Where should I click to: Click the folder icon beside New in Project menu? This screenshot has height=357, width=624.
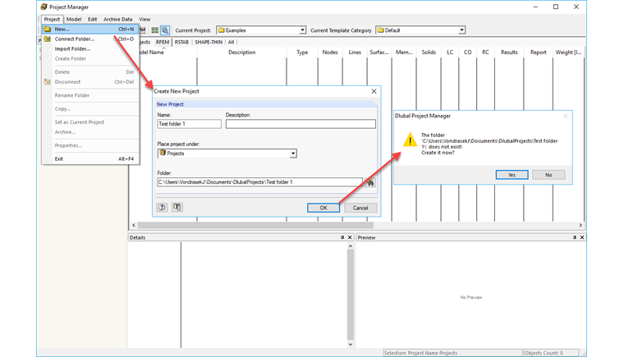pos(47,29)
